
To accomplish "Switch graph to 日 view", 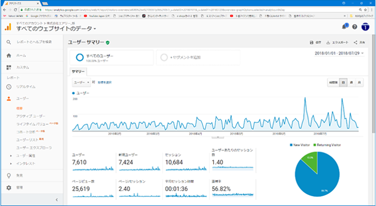I will pyautogui.click(x=344, y=82).
